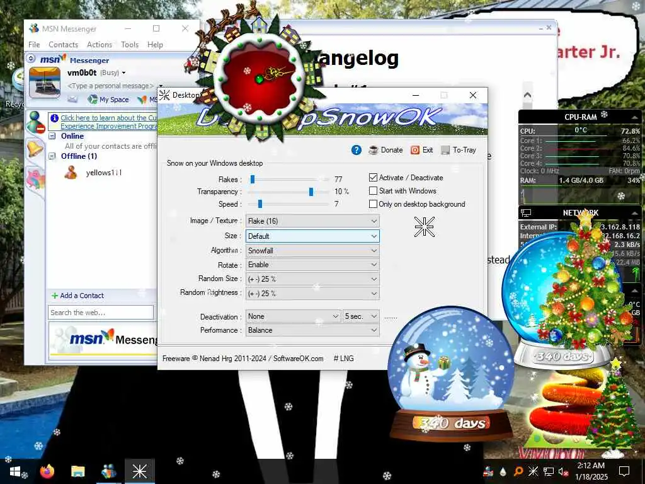The height and width of the screenshot is (484, 645).
Task: Click the magnifier icon in system tray
Action: (518, 471)
